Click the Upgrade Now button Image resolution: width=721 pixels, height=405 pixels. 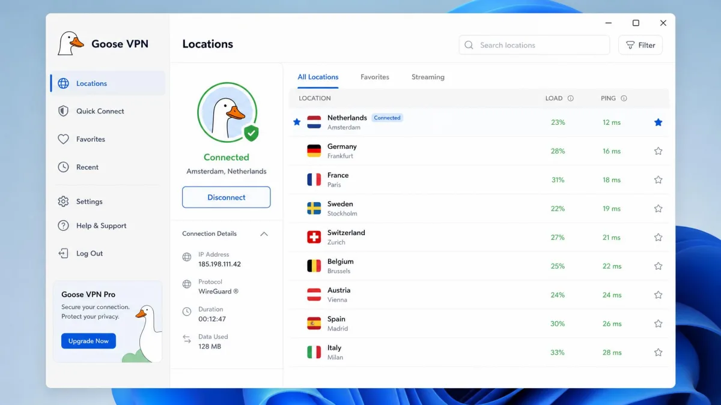point(88,341)
